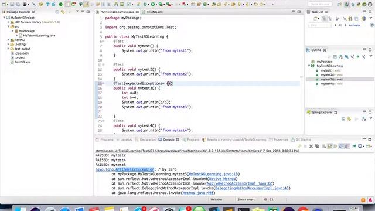
Task: Click the Remove Launch X icon in Console
Action: click(311, 146)
